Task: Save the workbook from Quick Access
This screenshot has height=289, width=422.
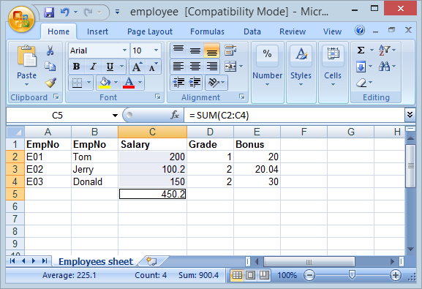Action: (x=49, y=12)
